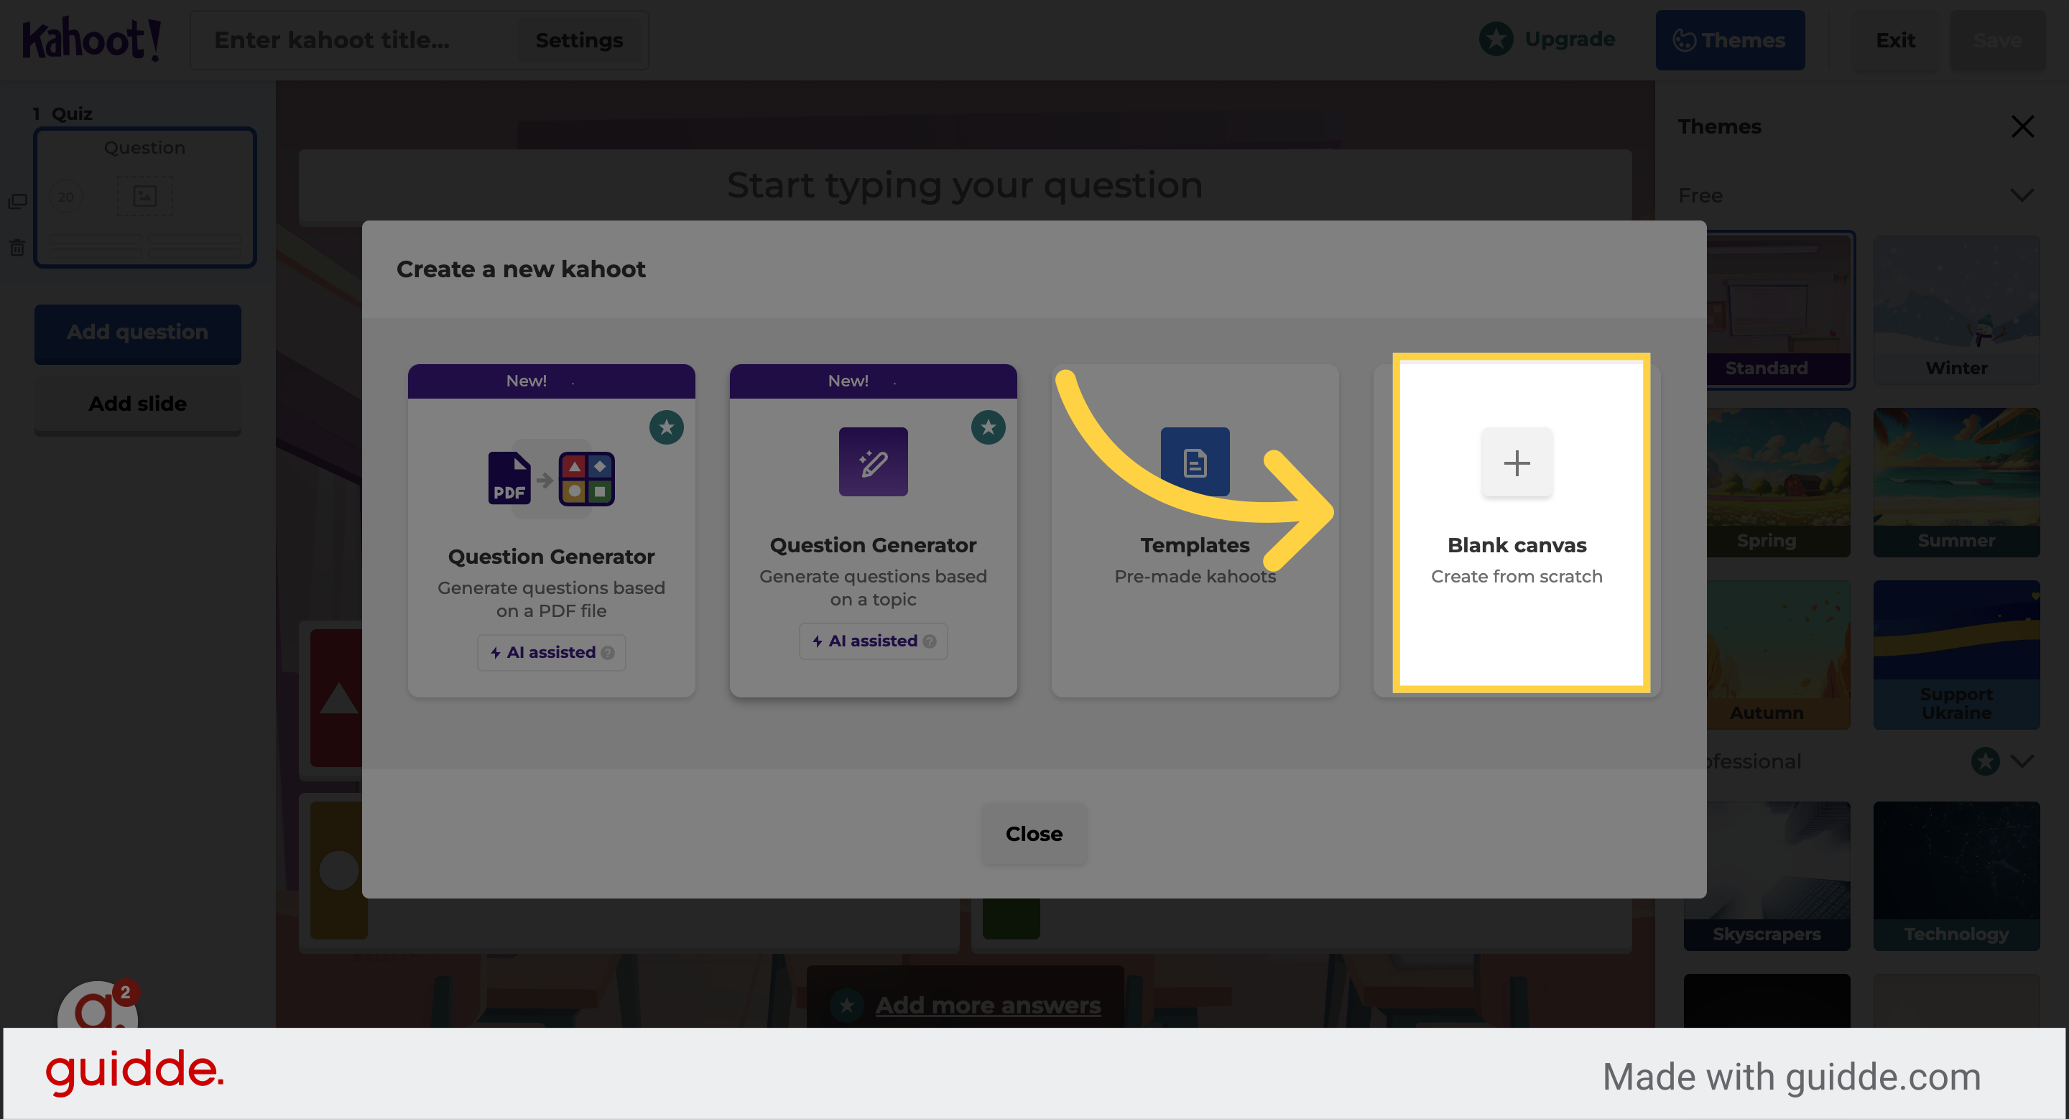Click the premium star badge on PDF Question Generator
This screenshot has height=1119, width=2069.
click(x=665, y=428)
